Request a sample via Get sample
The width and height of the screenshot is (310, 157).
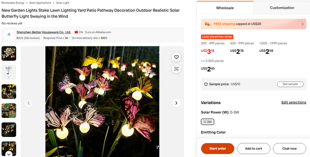point(290,84)
